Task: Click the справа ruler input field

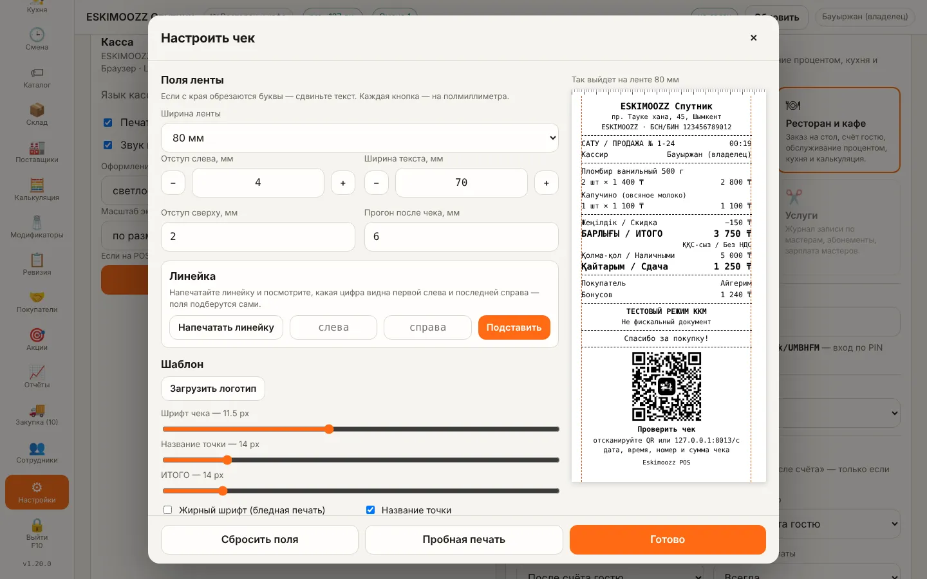Action: [x=427, y=327]
